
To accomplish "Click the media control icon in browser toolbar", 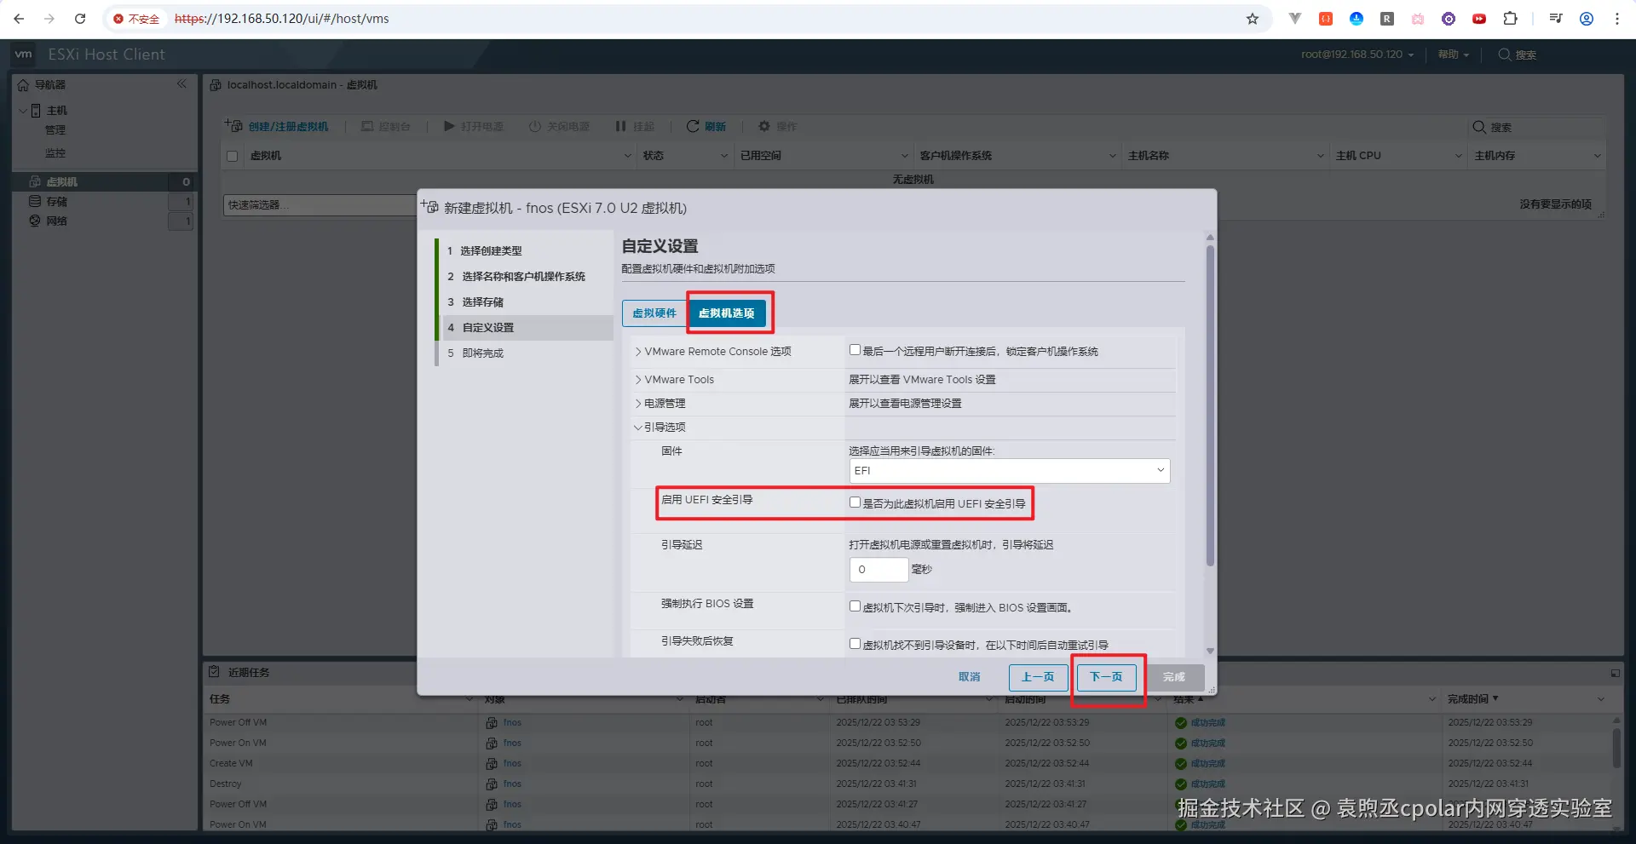I will click(x=1556, y=19).
